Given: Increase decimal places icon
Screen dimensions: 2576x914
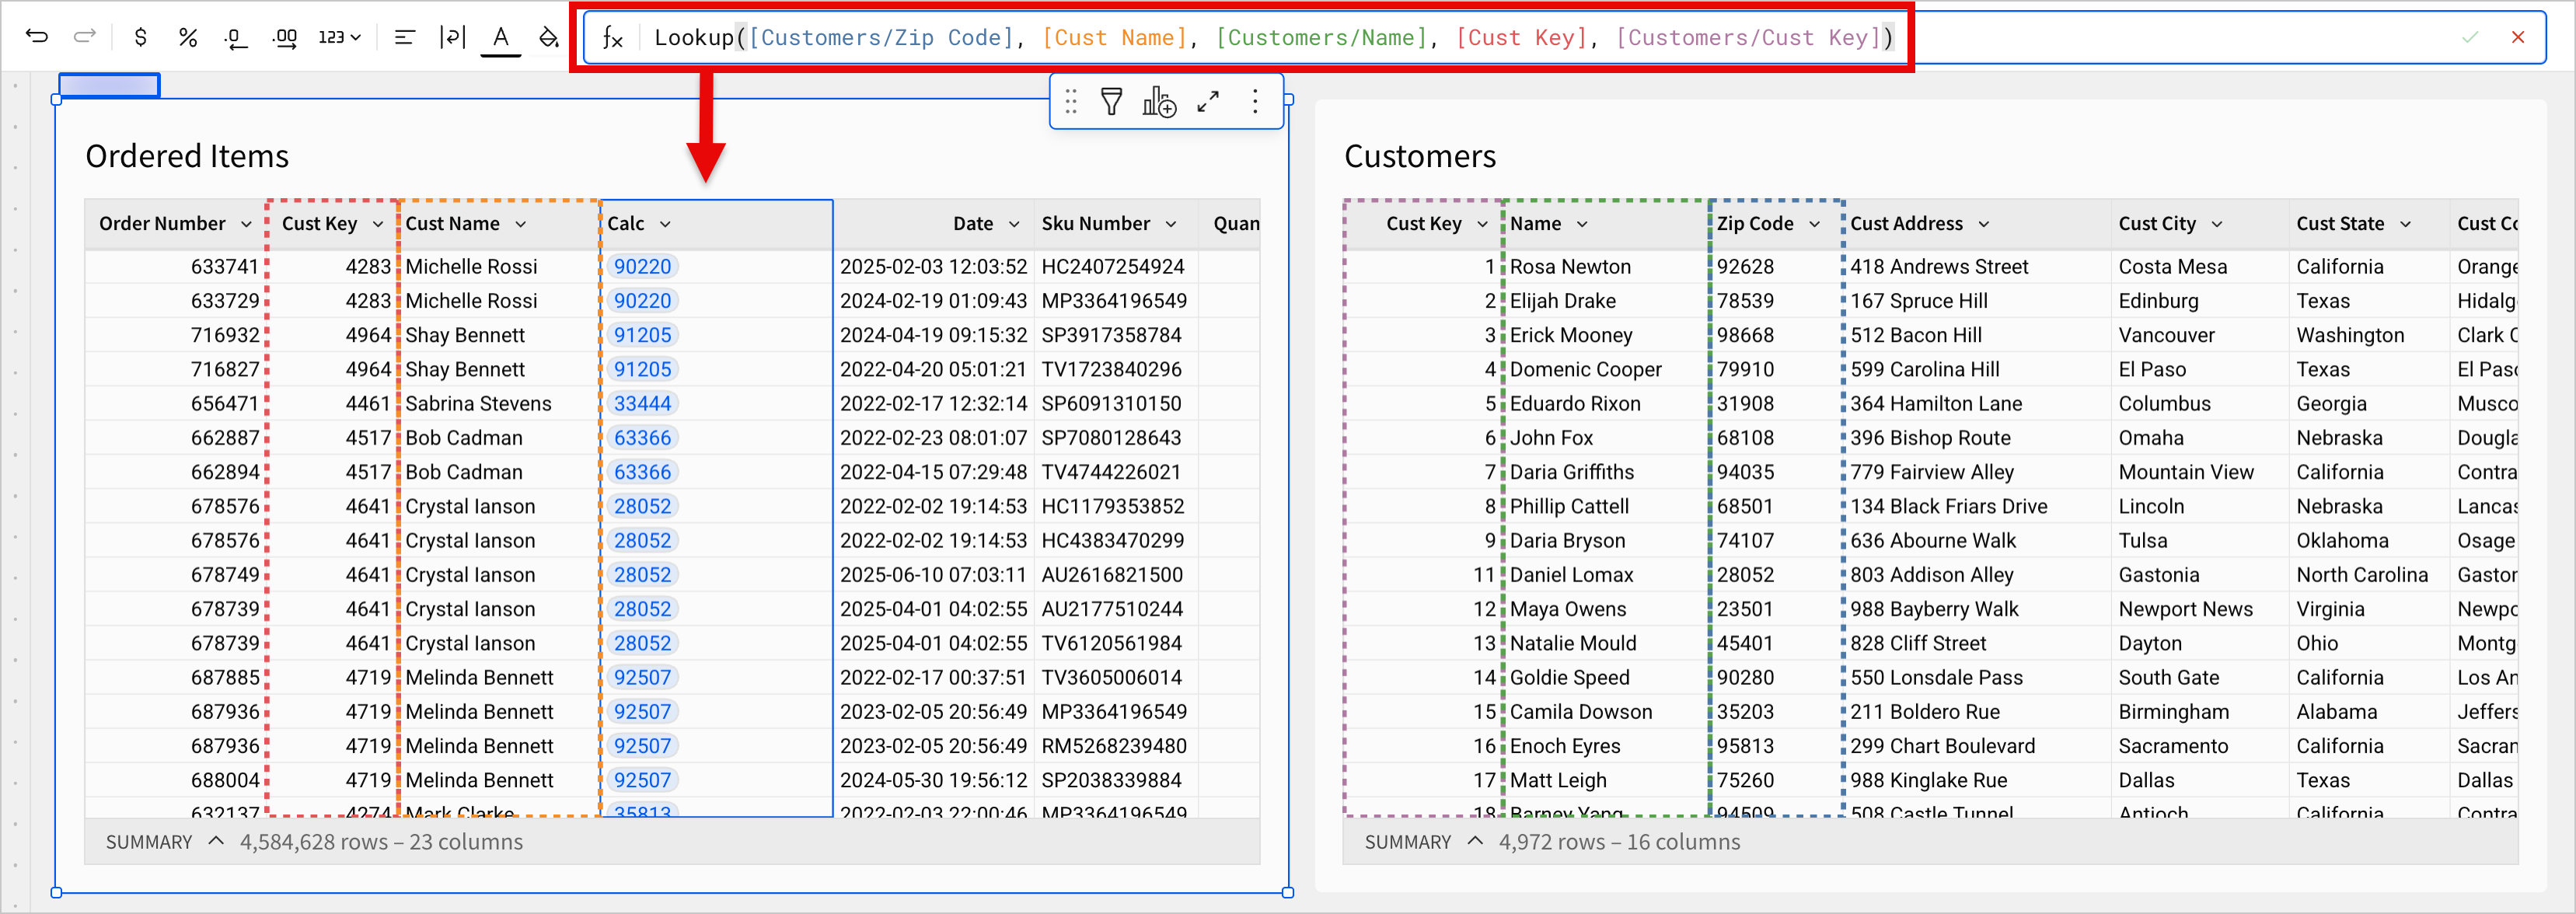Looking at the screenshot, I should click(x=285, y=38).
